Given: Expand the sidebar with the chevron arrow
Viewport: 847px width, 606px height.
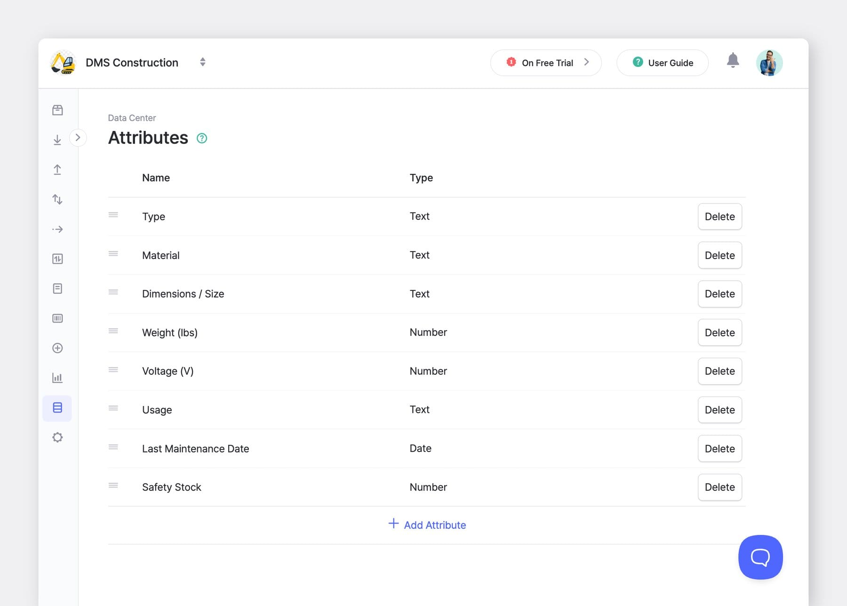Looking at the screenshot, I should coord(78,137).
